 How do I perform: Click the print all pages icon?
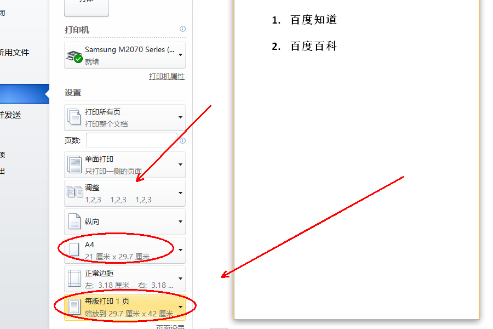[74, 117]
